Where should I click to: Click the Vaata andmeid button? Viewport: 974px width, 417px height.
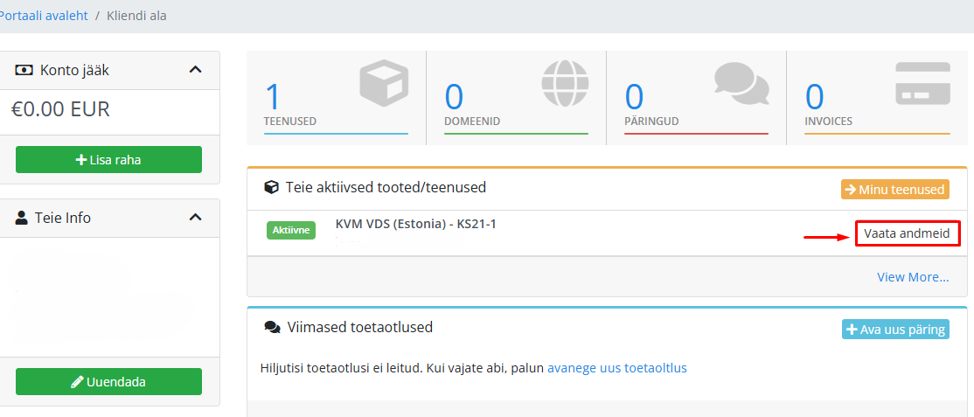pyautogui.click(x=908, y=233)
